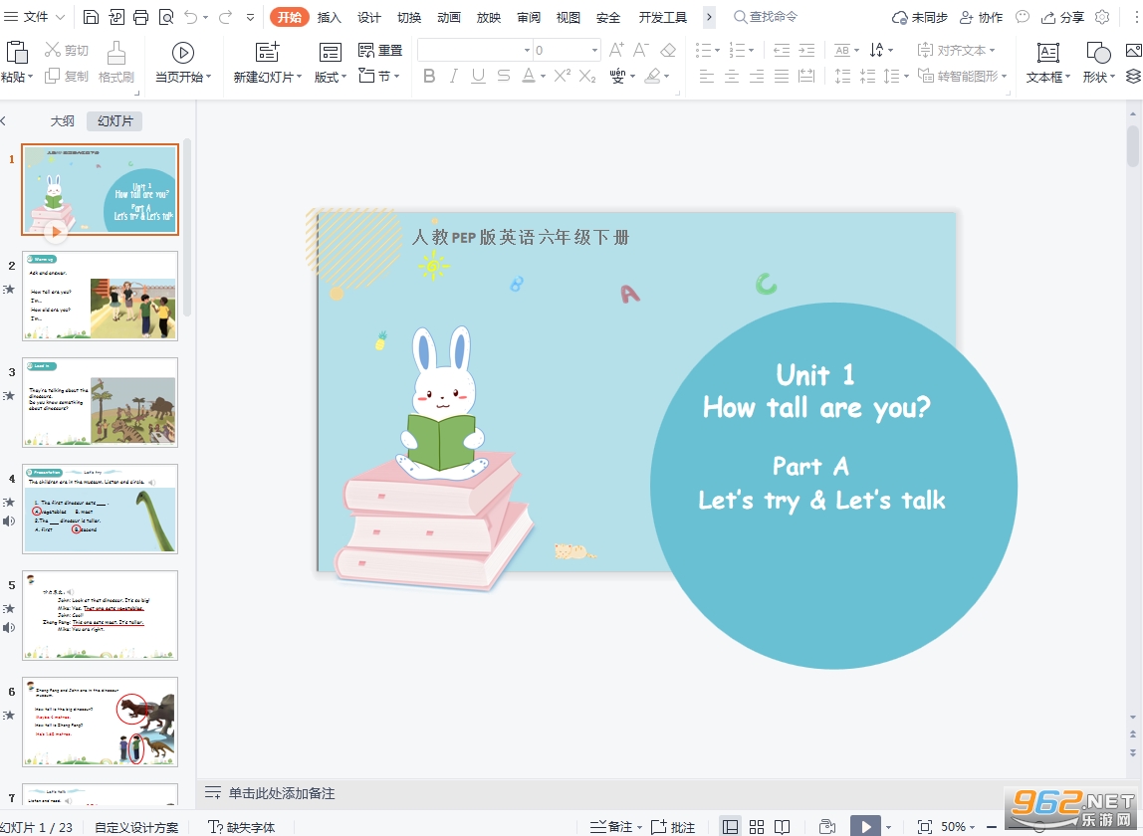The height and width of the screenshot is (836, 1143).
Task: Click the Redo arrow icon
Action: pos(225,17)
